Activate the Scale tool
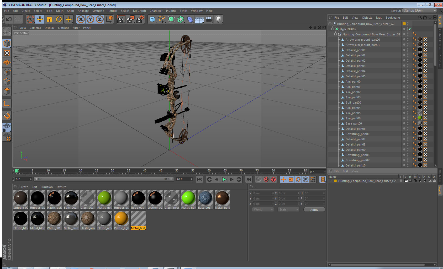This screenshot has width=443, height=269. (49, 19)
